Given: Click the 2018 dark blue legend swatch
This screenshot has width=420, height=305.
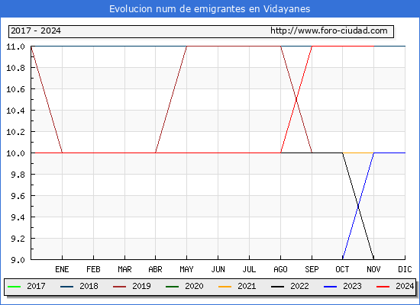Looking at the screenshot, I should point(66,287).
